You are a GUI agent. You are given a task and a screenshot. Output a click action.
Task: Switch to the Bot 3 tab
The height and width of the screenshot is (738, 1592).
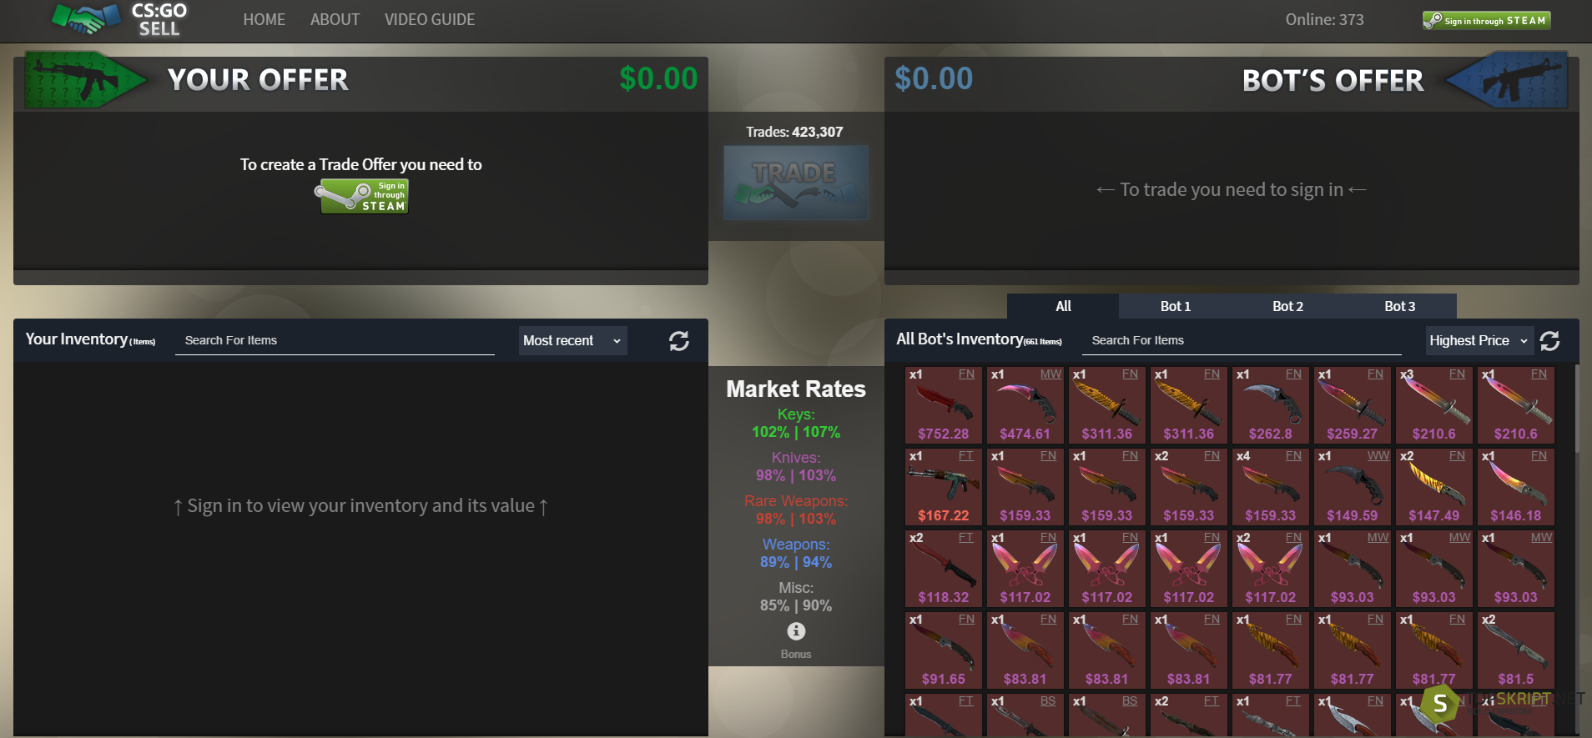click(1399, 306)
